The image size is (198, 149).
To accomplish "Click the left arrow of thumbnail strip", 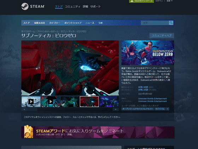I will (24, 109).
